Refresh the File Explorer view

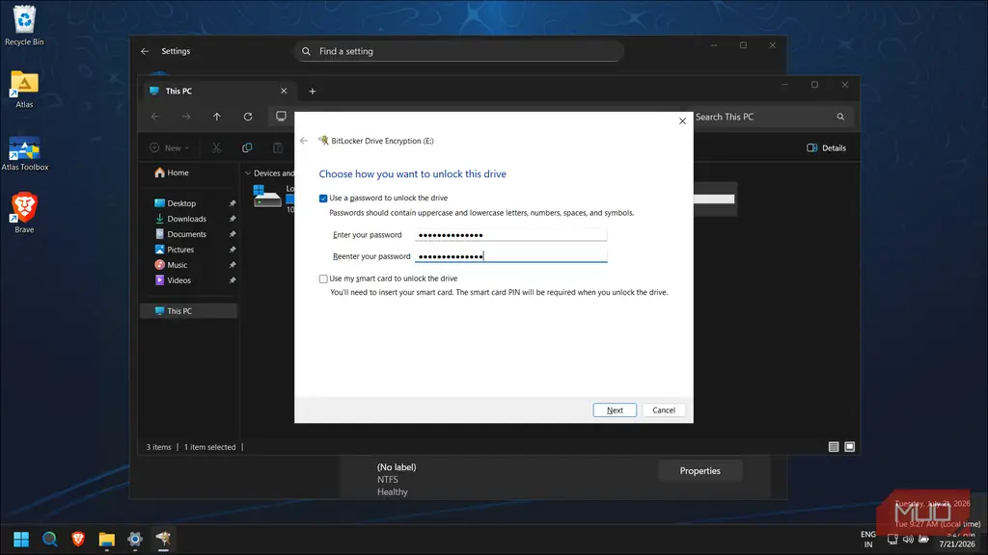click(x=248, y=117)
